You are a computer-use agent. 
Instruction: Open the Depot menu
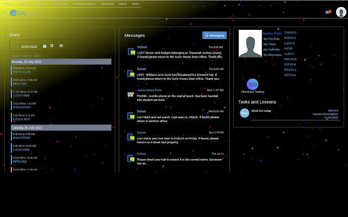point(123,4)
